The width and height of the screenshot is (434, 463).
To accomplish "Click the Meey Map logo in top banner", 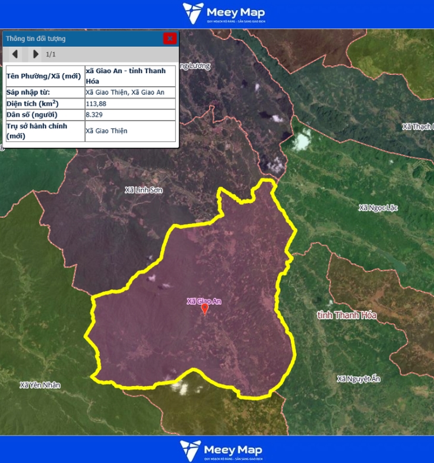I will (x=223, y=13).
